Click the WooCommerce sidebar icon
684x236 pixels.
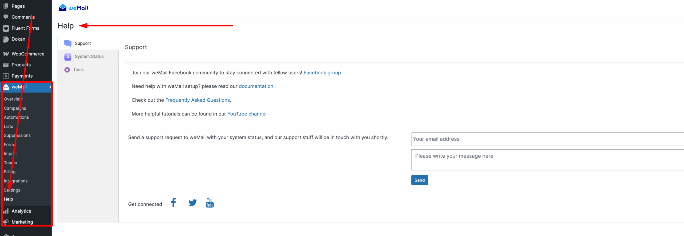click(6, 54)
